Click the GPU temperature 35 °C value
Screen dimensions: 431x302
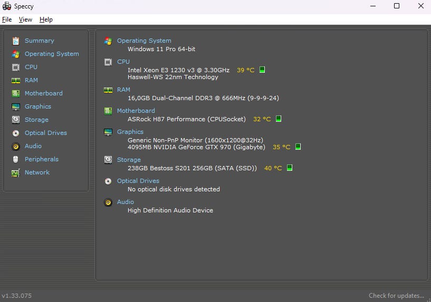click(x=282, y=147)
